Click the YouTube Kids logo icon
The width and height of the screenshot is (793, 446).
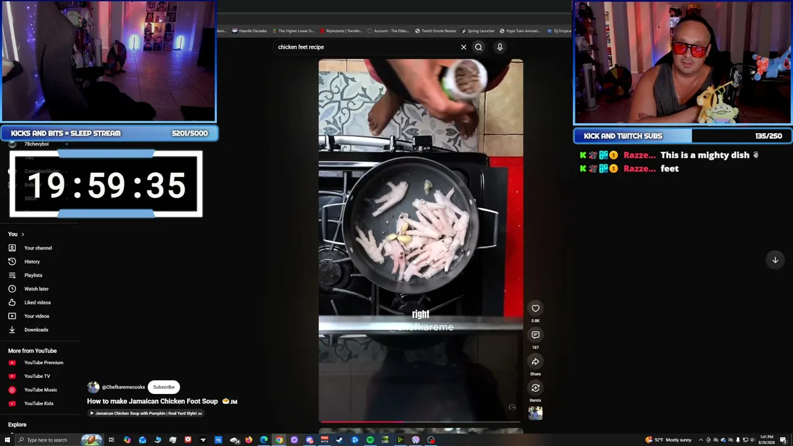coord(12,403)
